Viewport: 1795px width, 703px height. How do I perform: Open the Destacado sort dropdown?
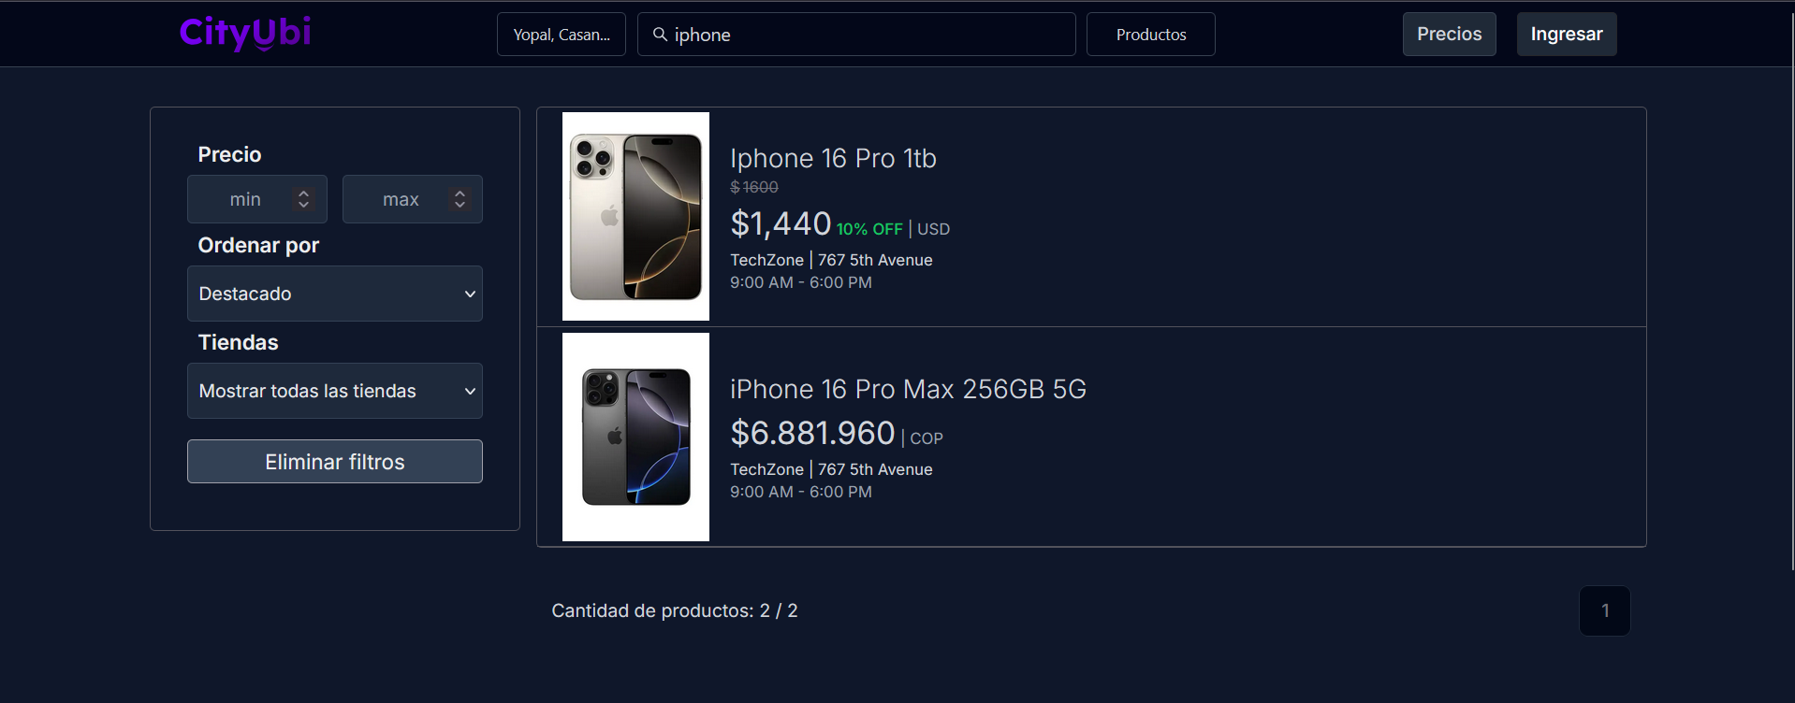pyautogui.click(x=334, y=294)
